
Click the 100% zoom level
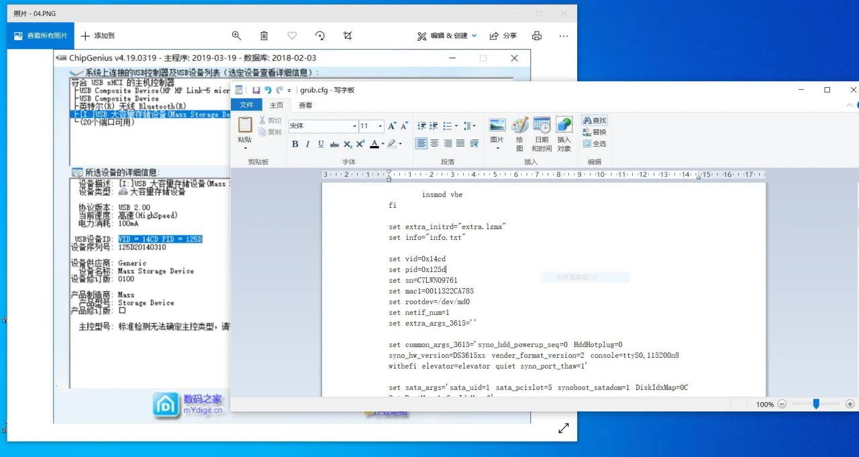click(x=765, y=405)
